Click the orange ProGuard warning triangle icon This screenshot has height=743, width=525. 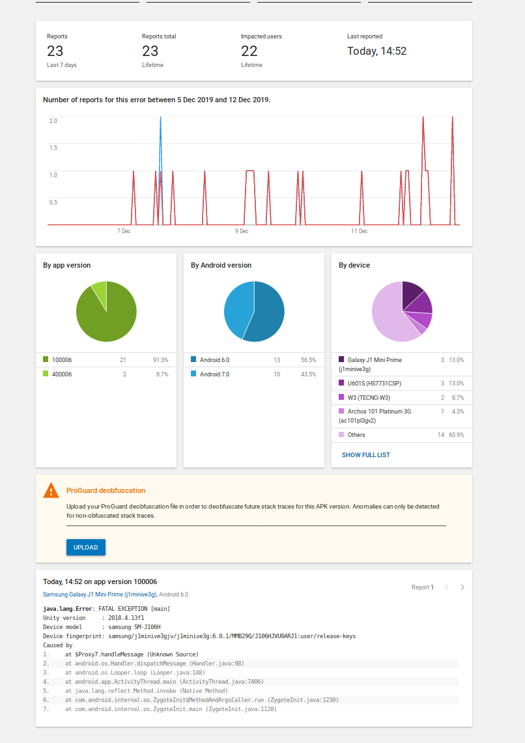[x=51, y=490]
